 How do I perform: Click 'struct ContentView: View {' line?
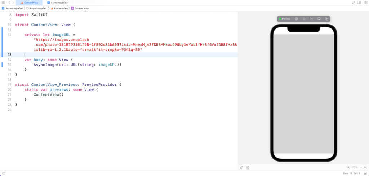point(45,25)
